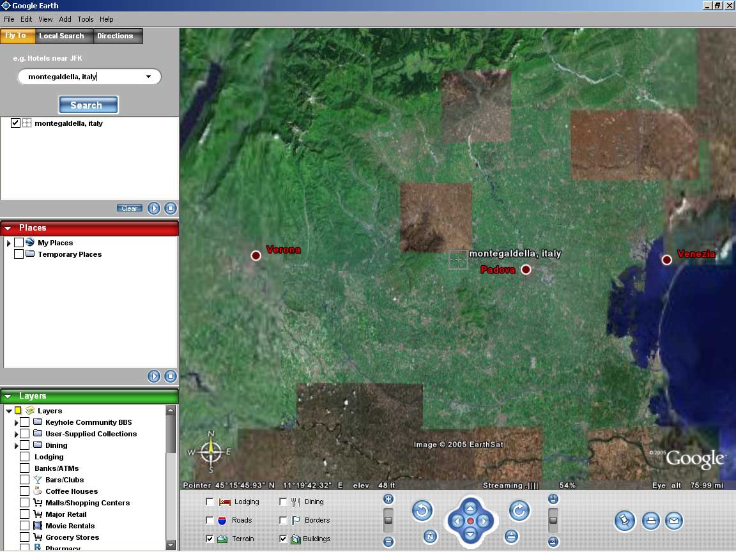Click the Search button
Viewport: 736px width, 552px height.
pos(88,105)
